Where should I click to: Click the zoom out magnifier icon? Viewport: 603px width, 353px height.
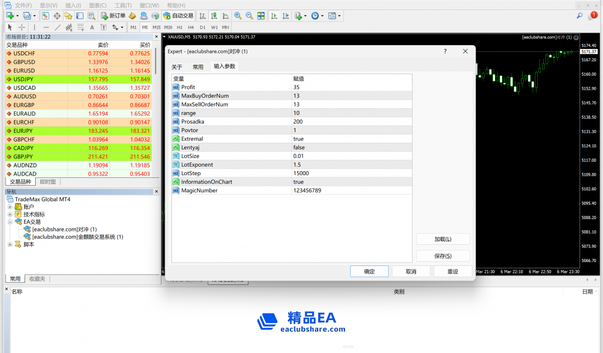(x=249, y=16)
